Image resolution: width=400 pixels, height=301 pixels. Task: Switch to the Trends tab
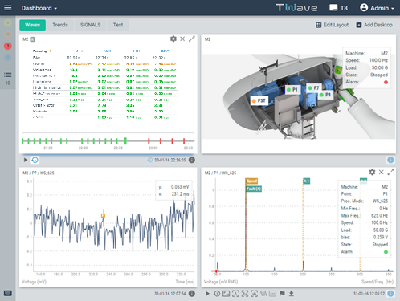point(60,25)
